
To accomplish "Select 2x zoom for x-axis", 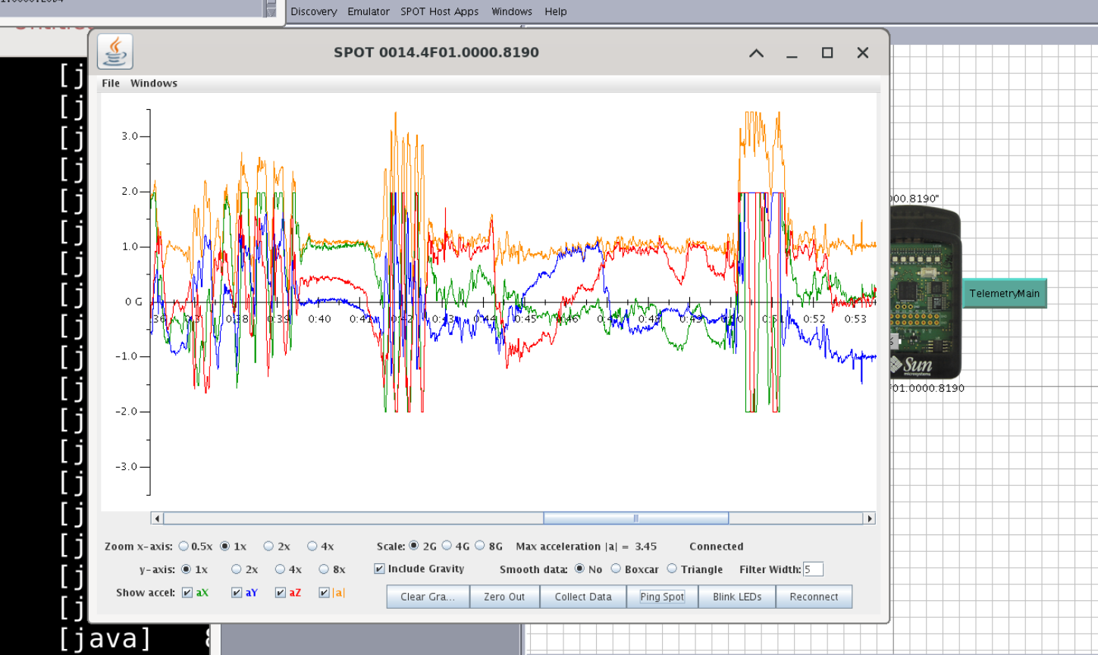I will click(x=268, y=547).
